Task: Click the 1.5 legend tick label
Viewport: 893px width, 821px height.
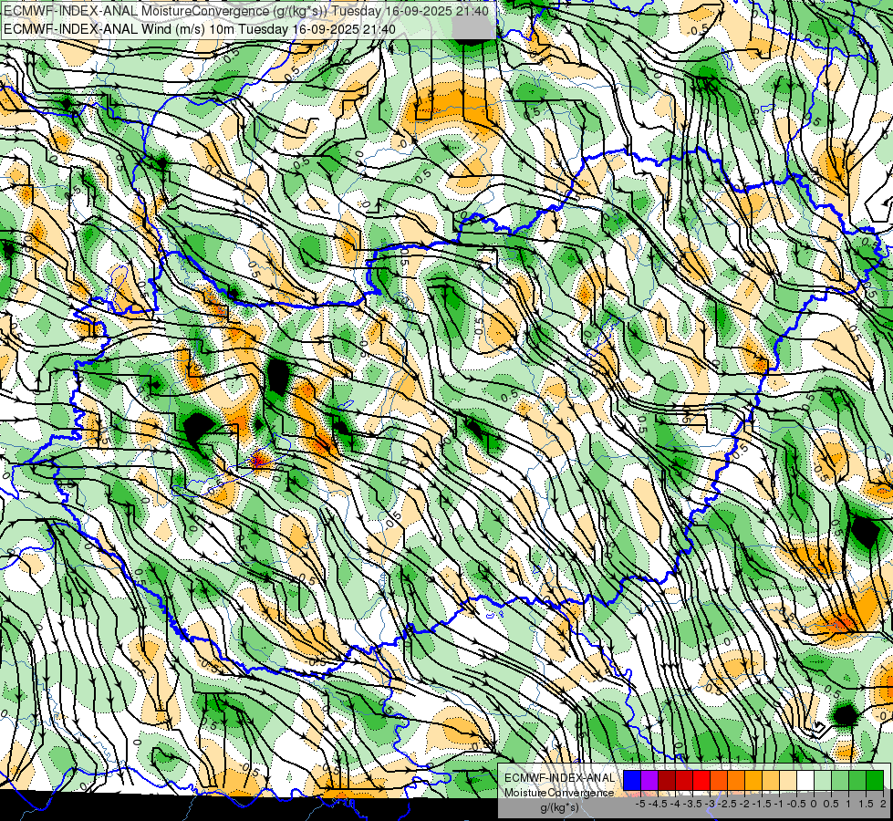Action: [867, 804]
